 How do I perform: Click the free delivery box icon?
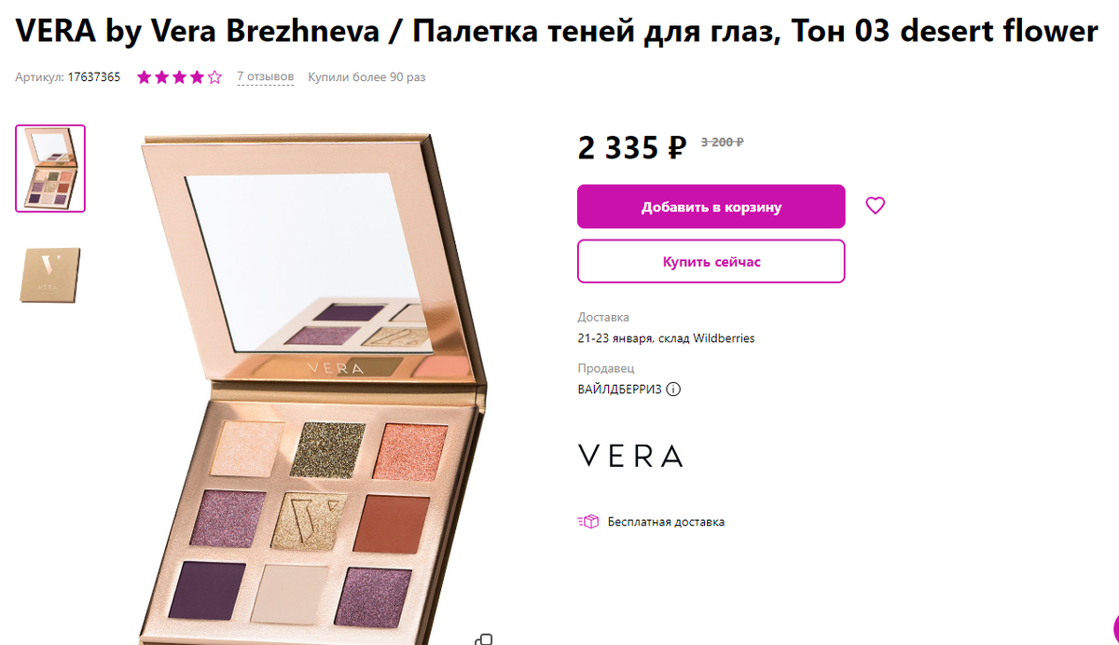click(x=587, y=522)
